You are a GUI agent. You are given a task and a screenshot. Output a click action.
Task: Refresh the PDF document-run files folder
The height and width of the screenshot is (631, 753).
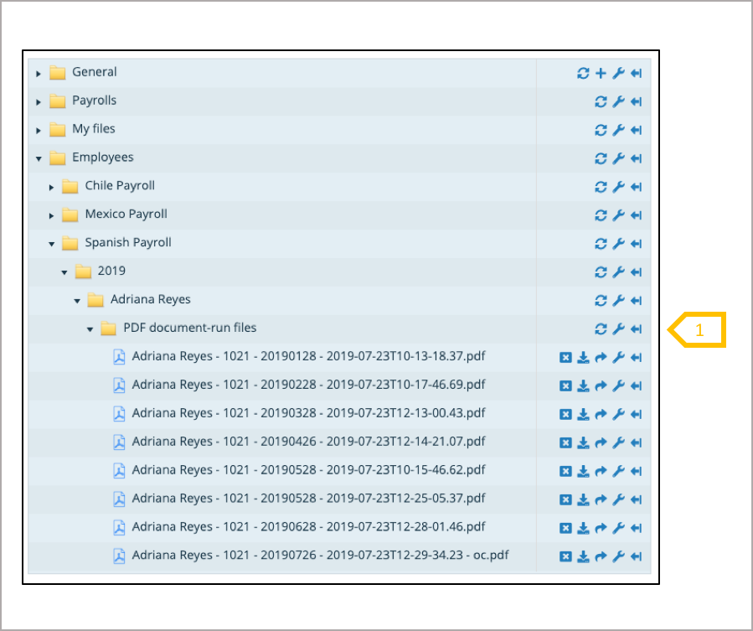pyautogui.click(x=601, y=329)
